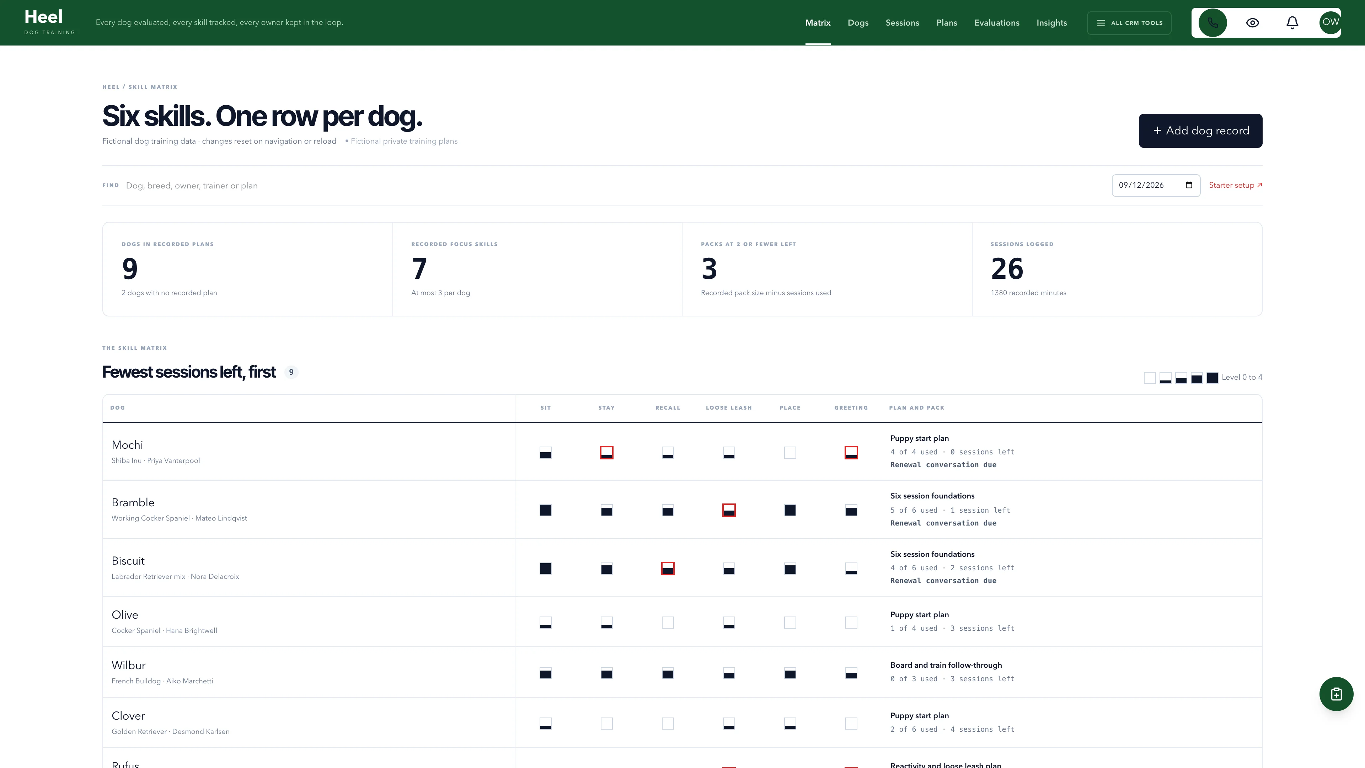
Task: Click the level 4 legend swatch
Action: tap(1212, 378)
